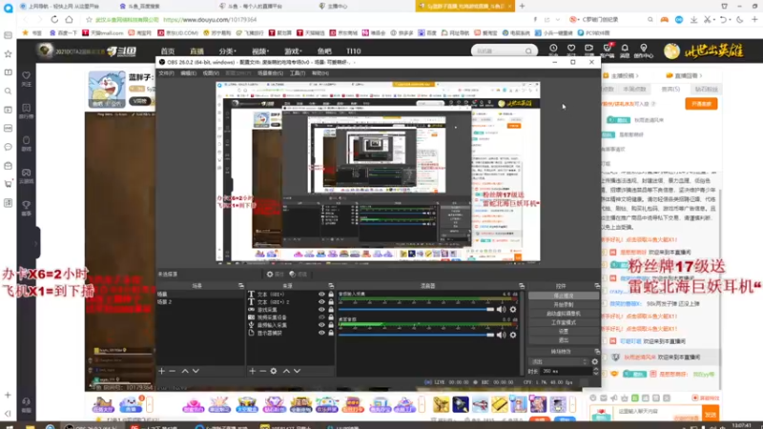Enable Studio Mode in OBS controls
Screen dimensions: 763x429
(x=564, y=322)
